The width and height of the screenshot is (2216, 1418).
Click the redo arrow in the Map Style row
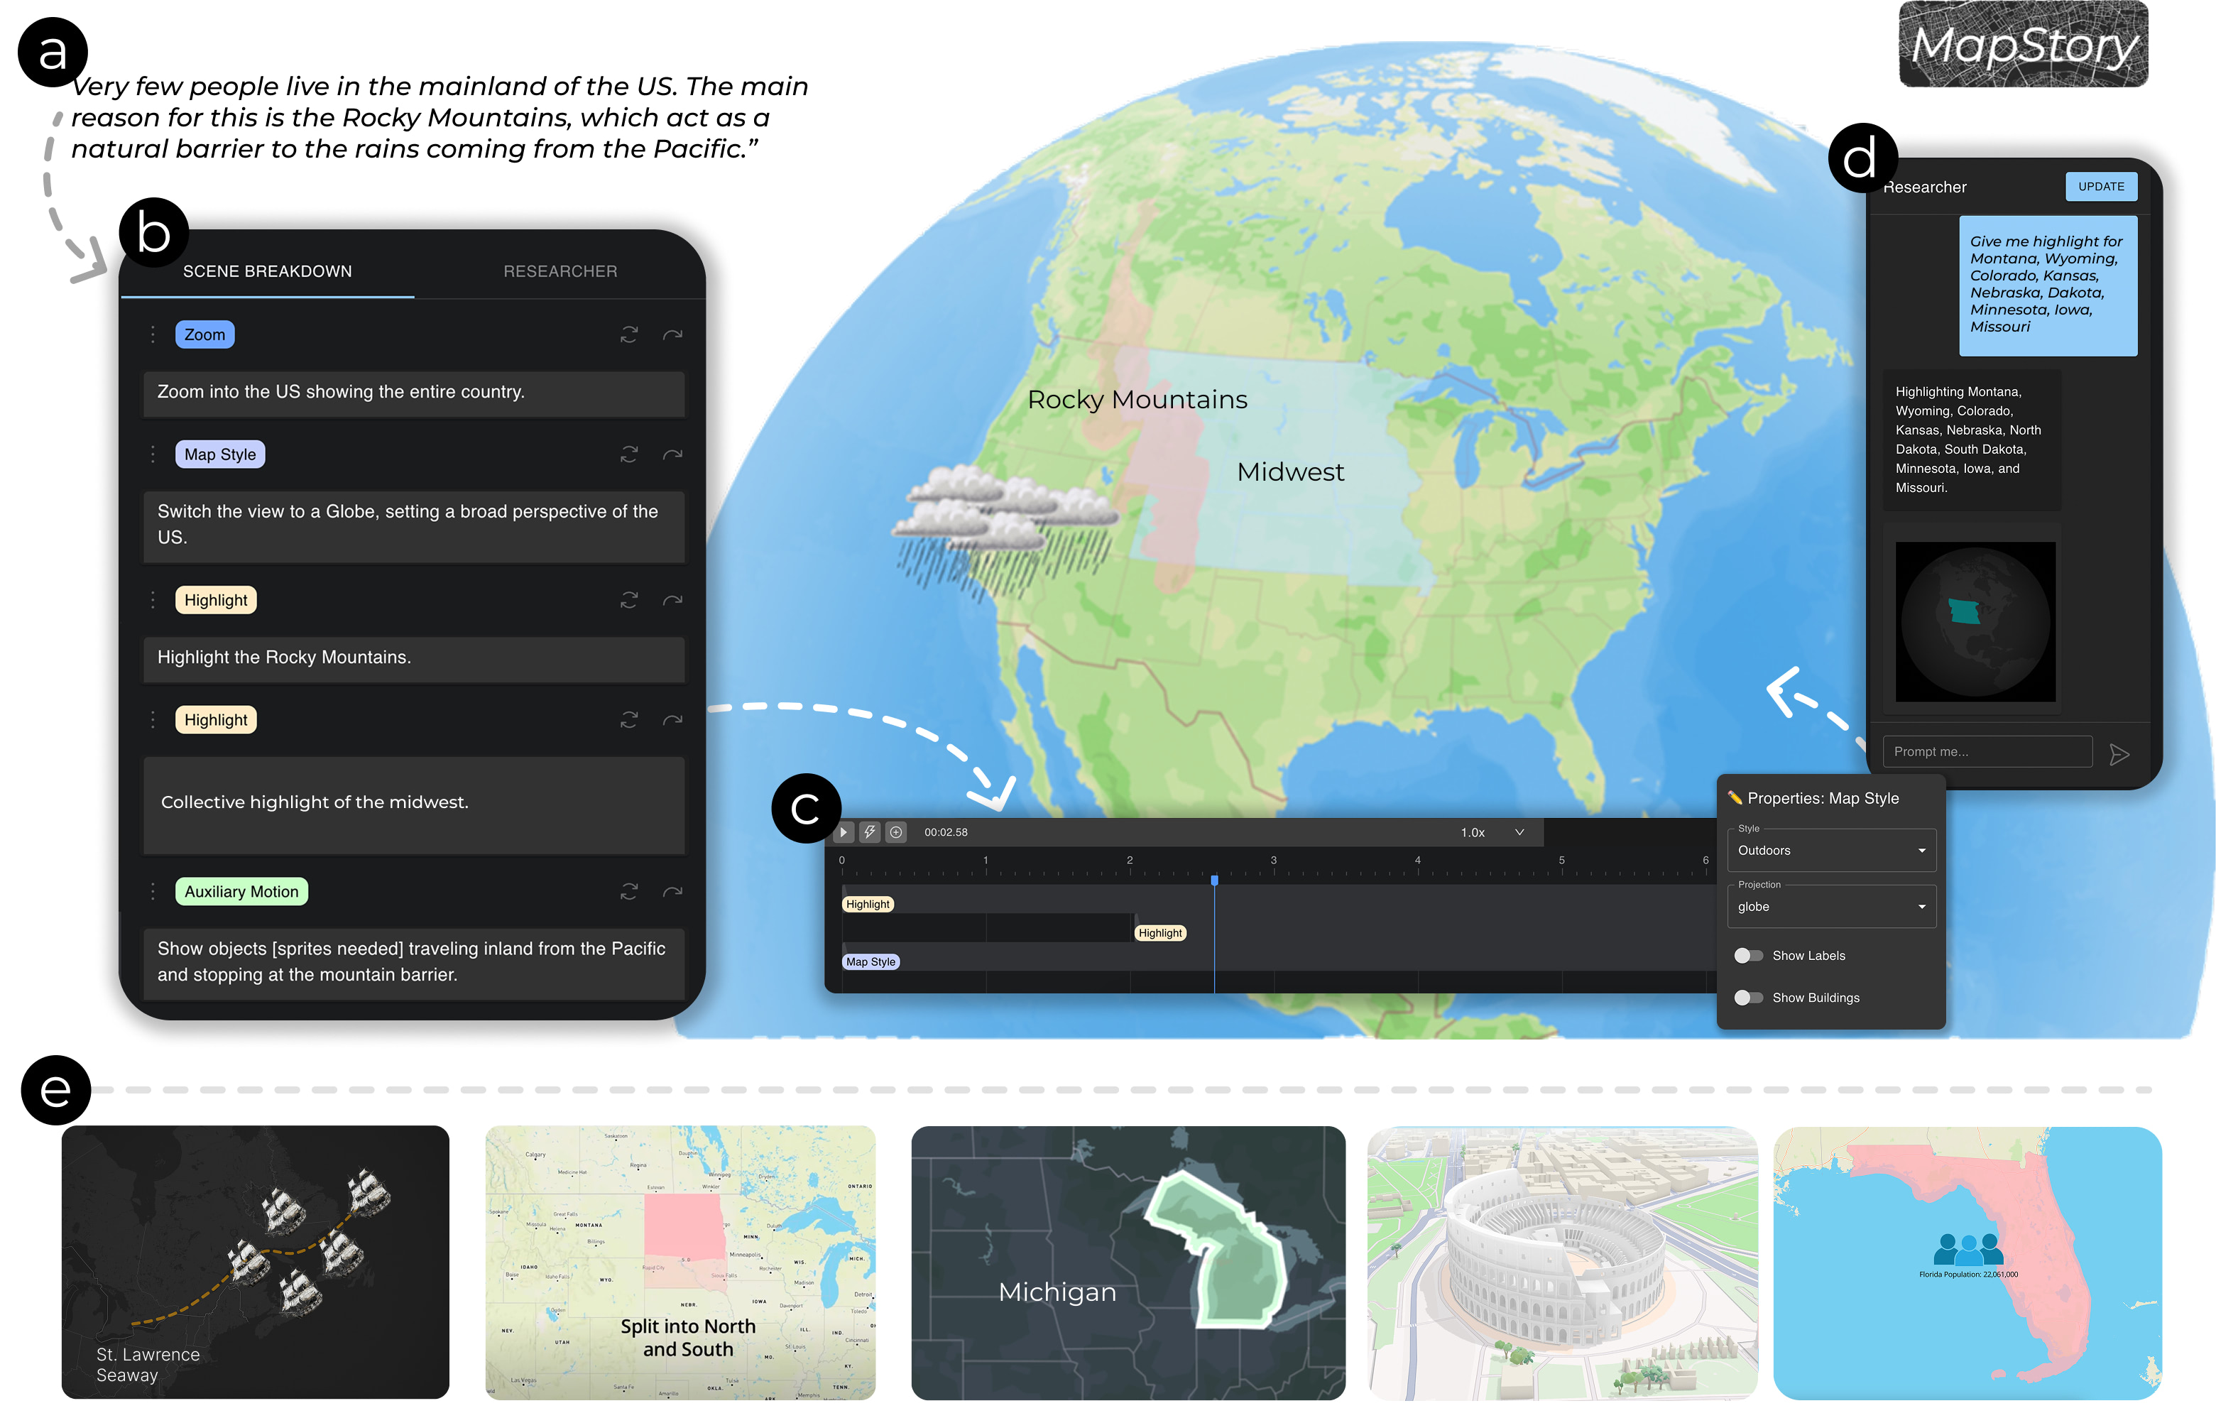pos(673,454)
